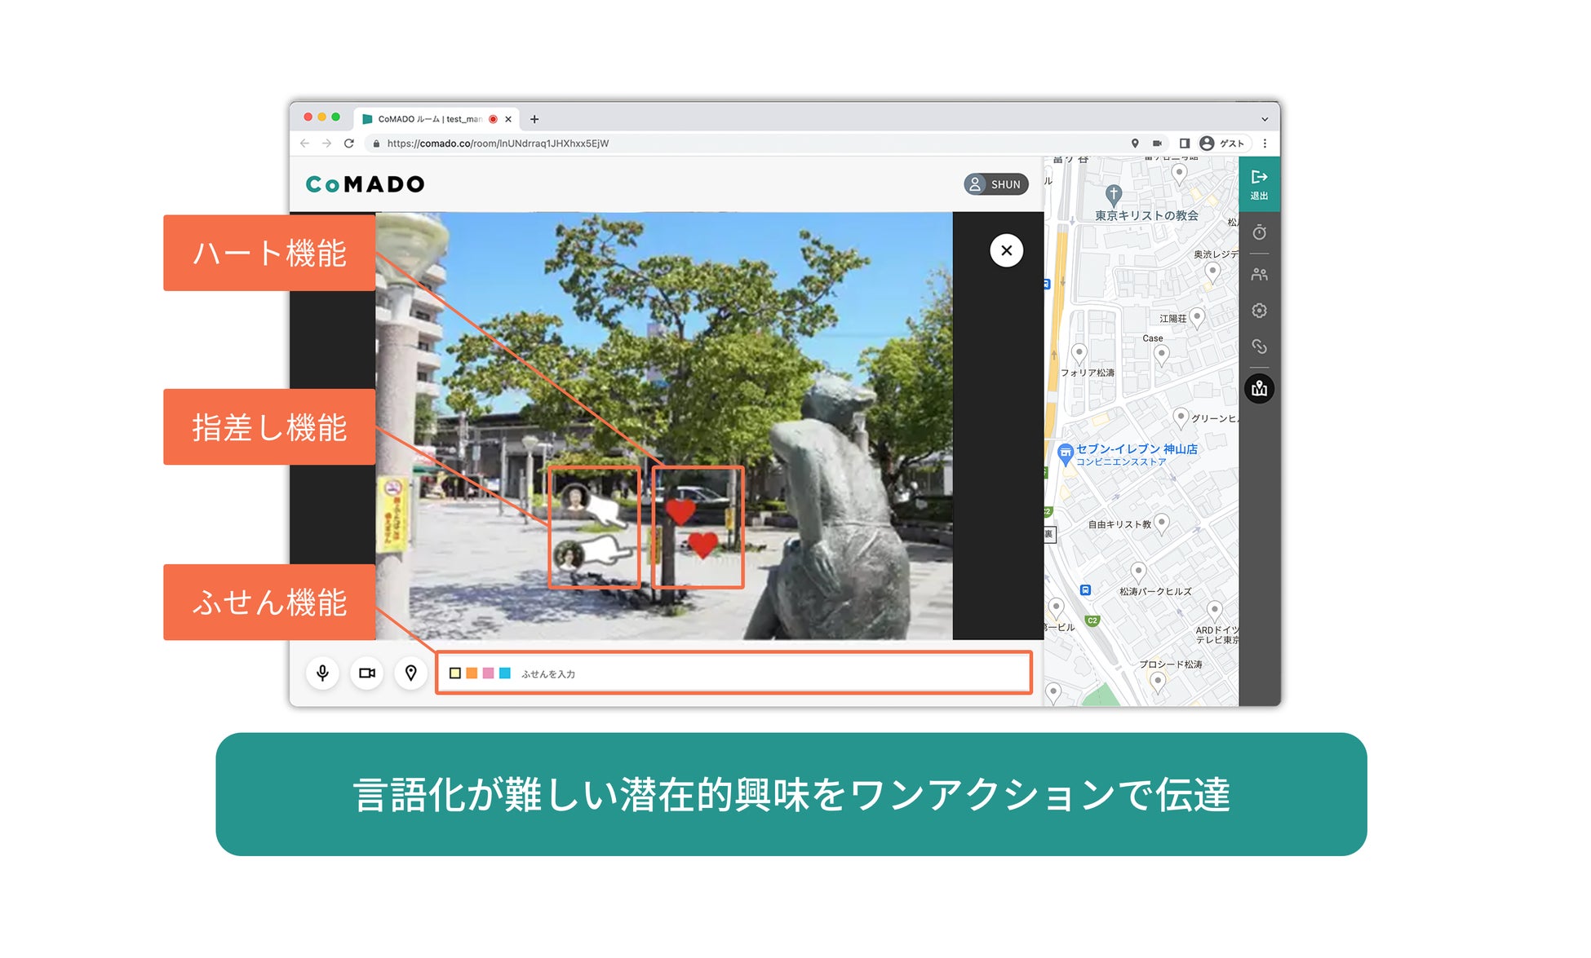Select the white sticky note color
The image size is (1591, 958).
(455, 673)
